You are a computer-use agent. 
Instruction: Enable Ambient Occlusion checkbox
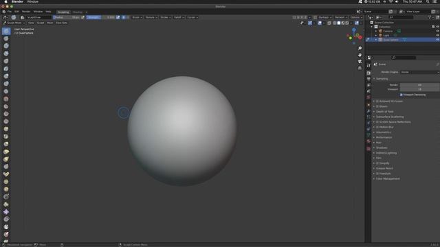point(377,101)
